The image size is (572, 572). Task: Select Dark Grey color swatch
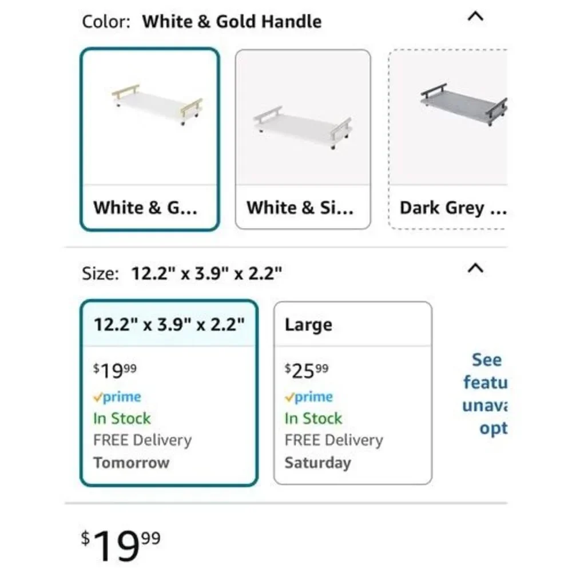448,140
